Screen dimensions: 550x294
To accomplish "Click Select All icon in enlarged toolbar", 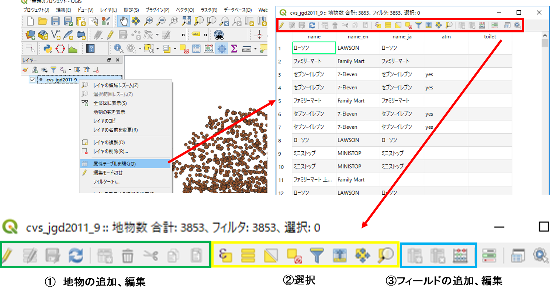I will point(248,255).
